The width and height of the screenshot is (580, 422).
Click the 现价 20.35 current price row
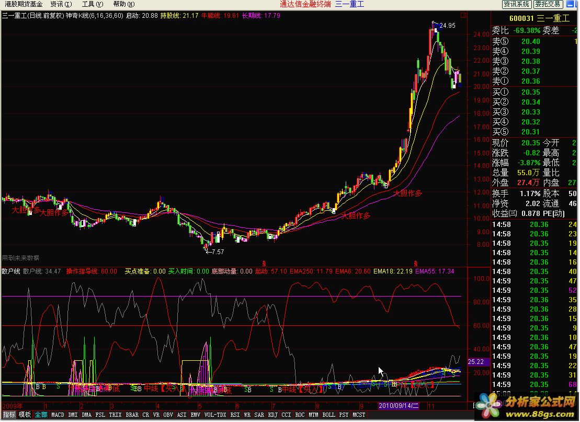[516, 143]
